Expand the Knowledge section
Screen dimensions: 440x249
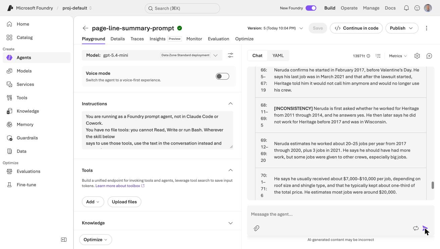tap(157, 223)
